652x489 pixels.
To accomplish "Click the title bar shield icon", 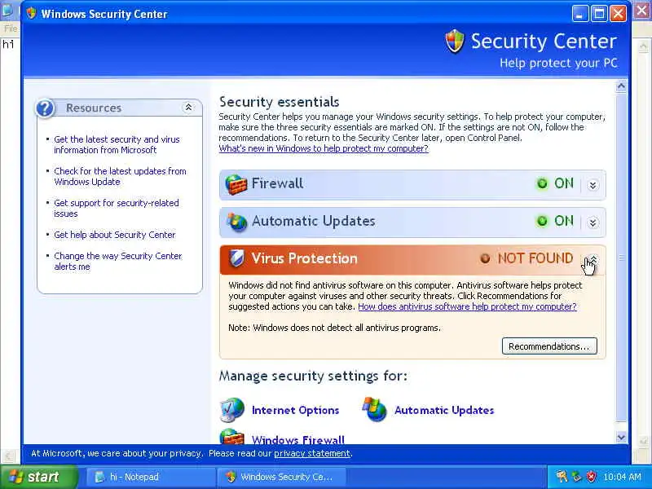I will point(31,13).
